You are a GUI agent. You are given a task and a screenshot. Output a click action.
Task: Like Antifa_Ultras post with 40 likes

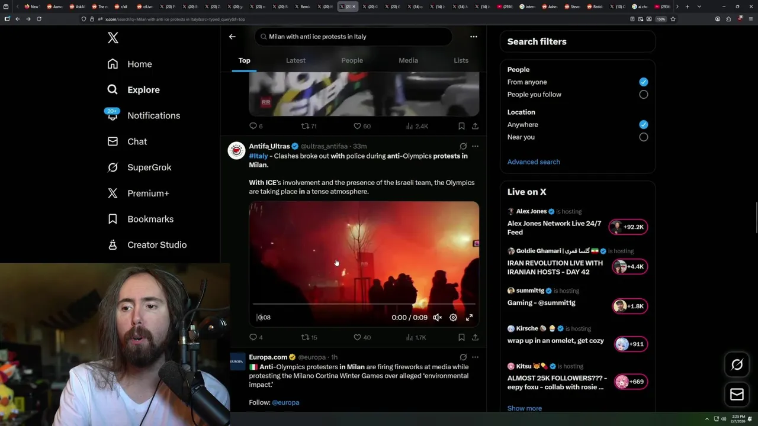362,337
